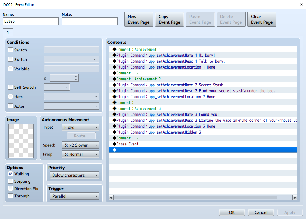This screenshot has width=306, height=219.
Task: Enable the Self Switch condition checkbox
Action: coord(11,87)
